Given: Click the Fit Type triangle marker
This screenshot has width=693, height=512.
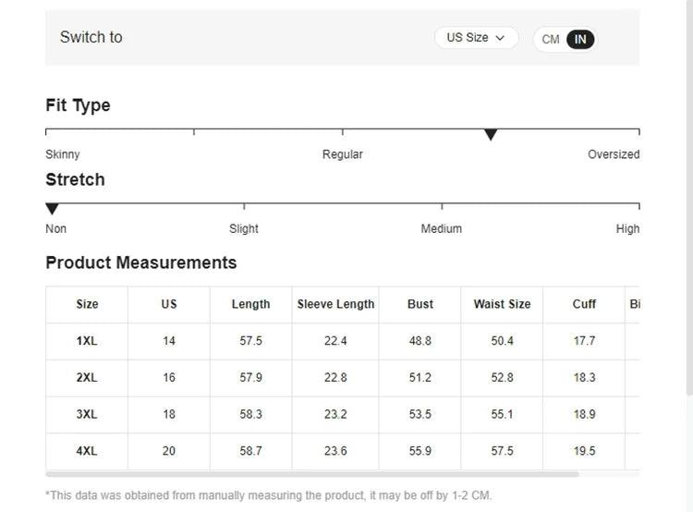Looking at the screenshot, I should pos(491,135).
